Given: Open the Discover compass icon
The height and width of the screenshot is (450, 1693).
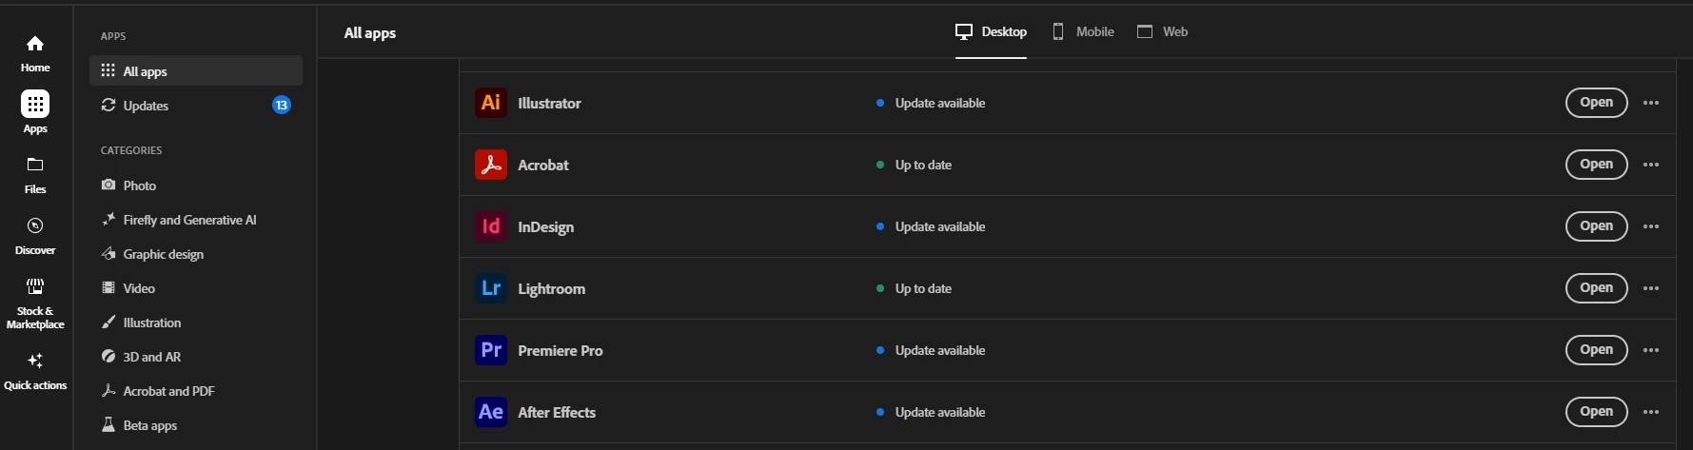Looking at the screenshot, I should 35,225.
